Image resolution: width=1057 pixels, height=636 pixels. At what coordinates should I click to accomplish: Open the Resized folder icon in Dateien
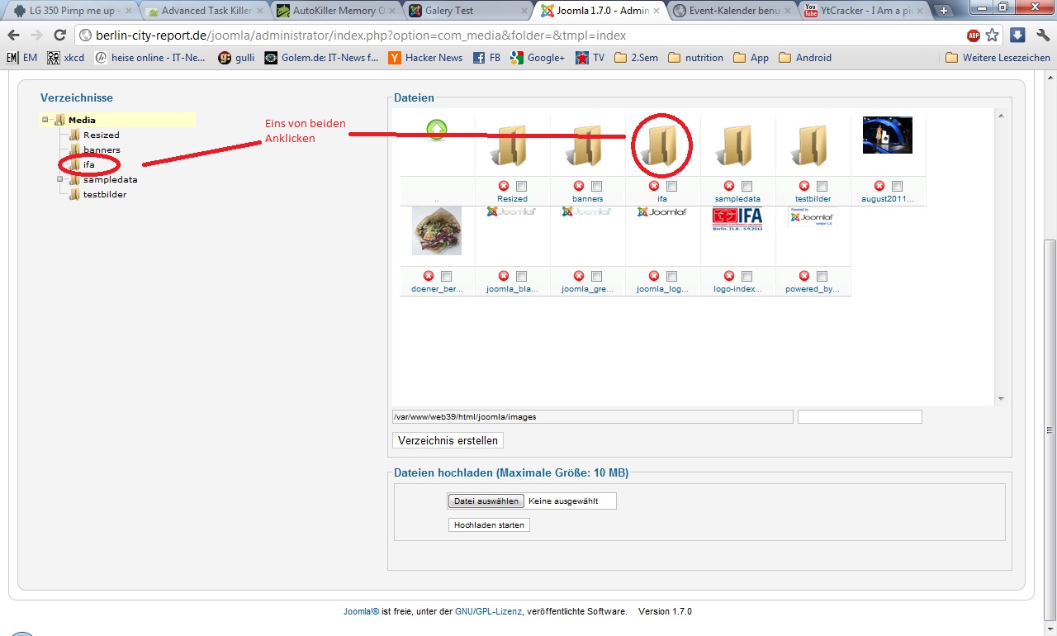512,146
